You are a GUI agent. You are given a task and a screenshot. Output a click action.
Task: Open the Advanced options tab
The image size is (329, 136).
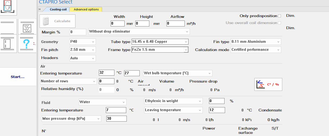[x=86, y=9]
